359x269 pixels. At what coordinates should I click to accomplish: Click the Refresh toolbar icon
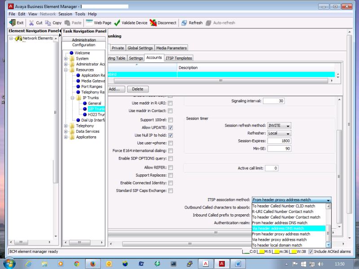pos(184,23)
